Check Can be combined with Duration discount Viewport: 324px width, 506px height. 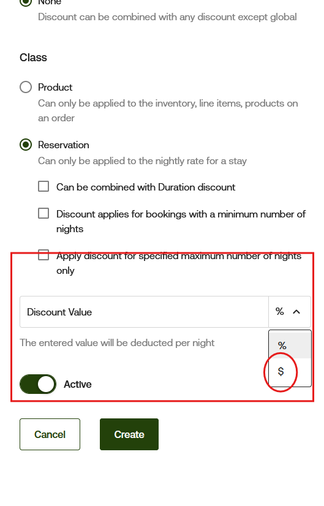point(43,186)
